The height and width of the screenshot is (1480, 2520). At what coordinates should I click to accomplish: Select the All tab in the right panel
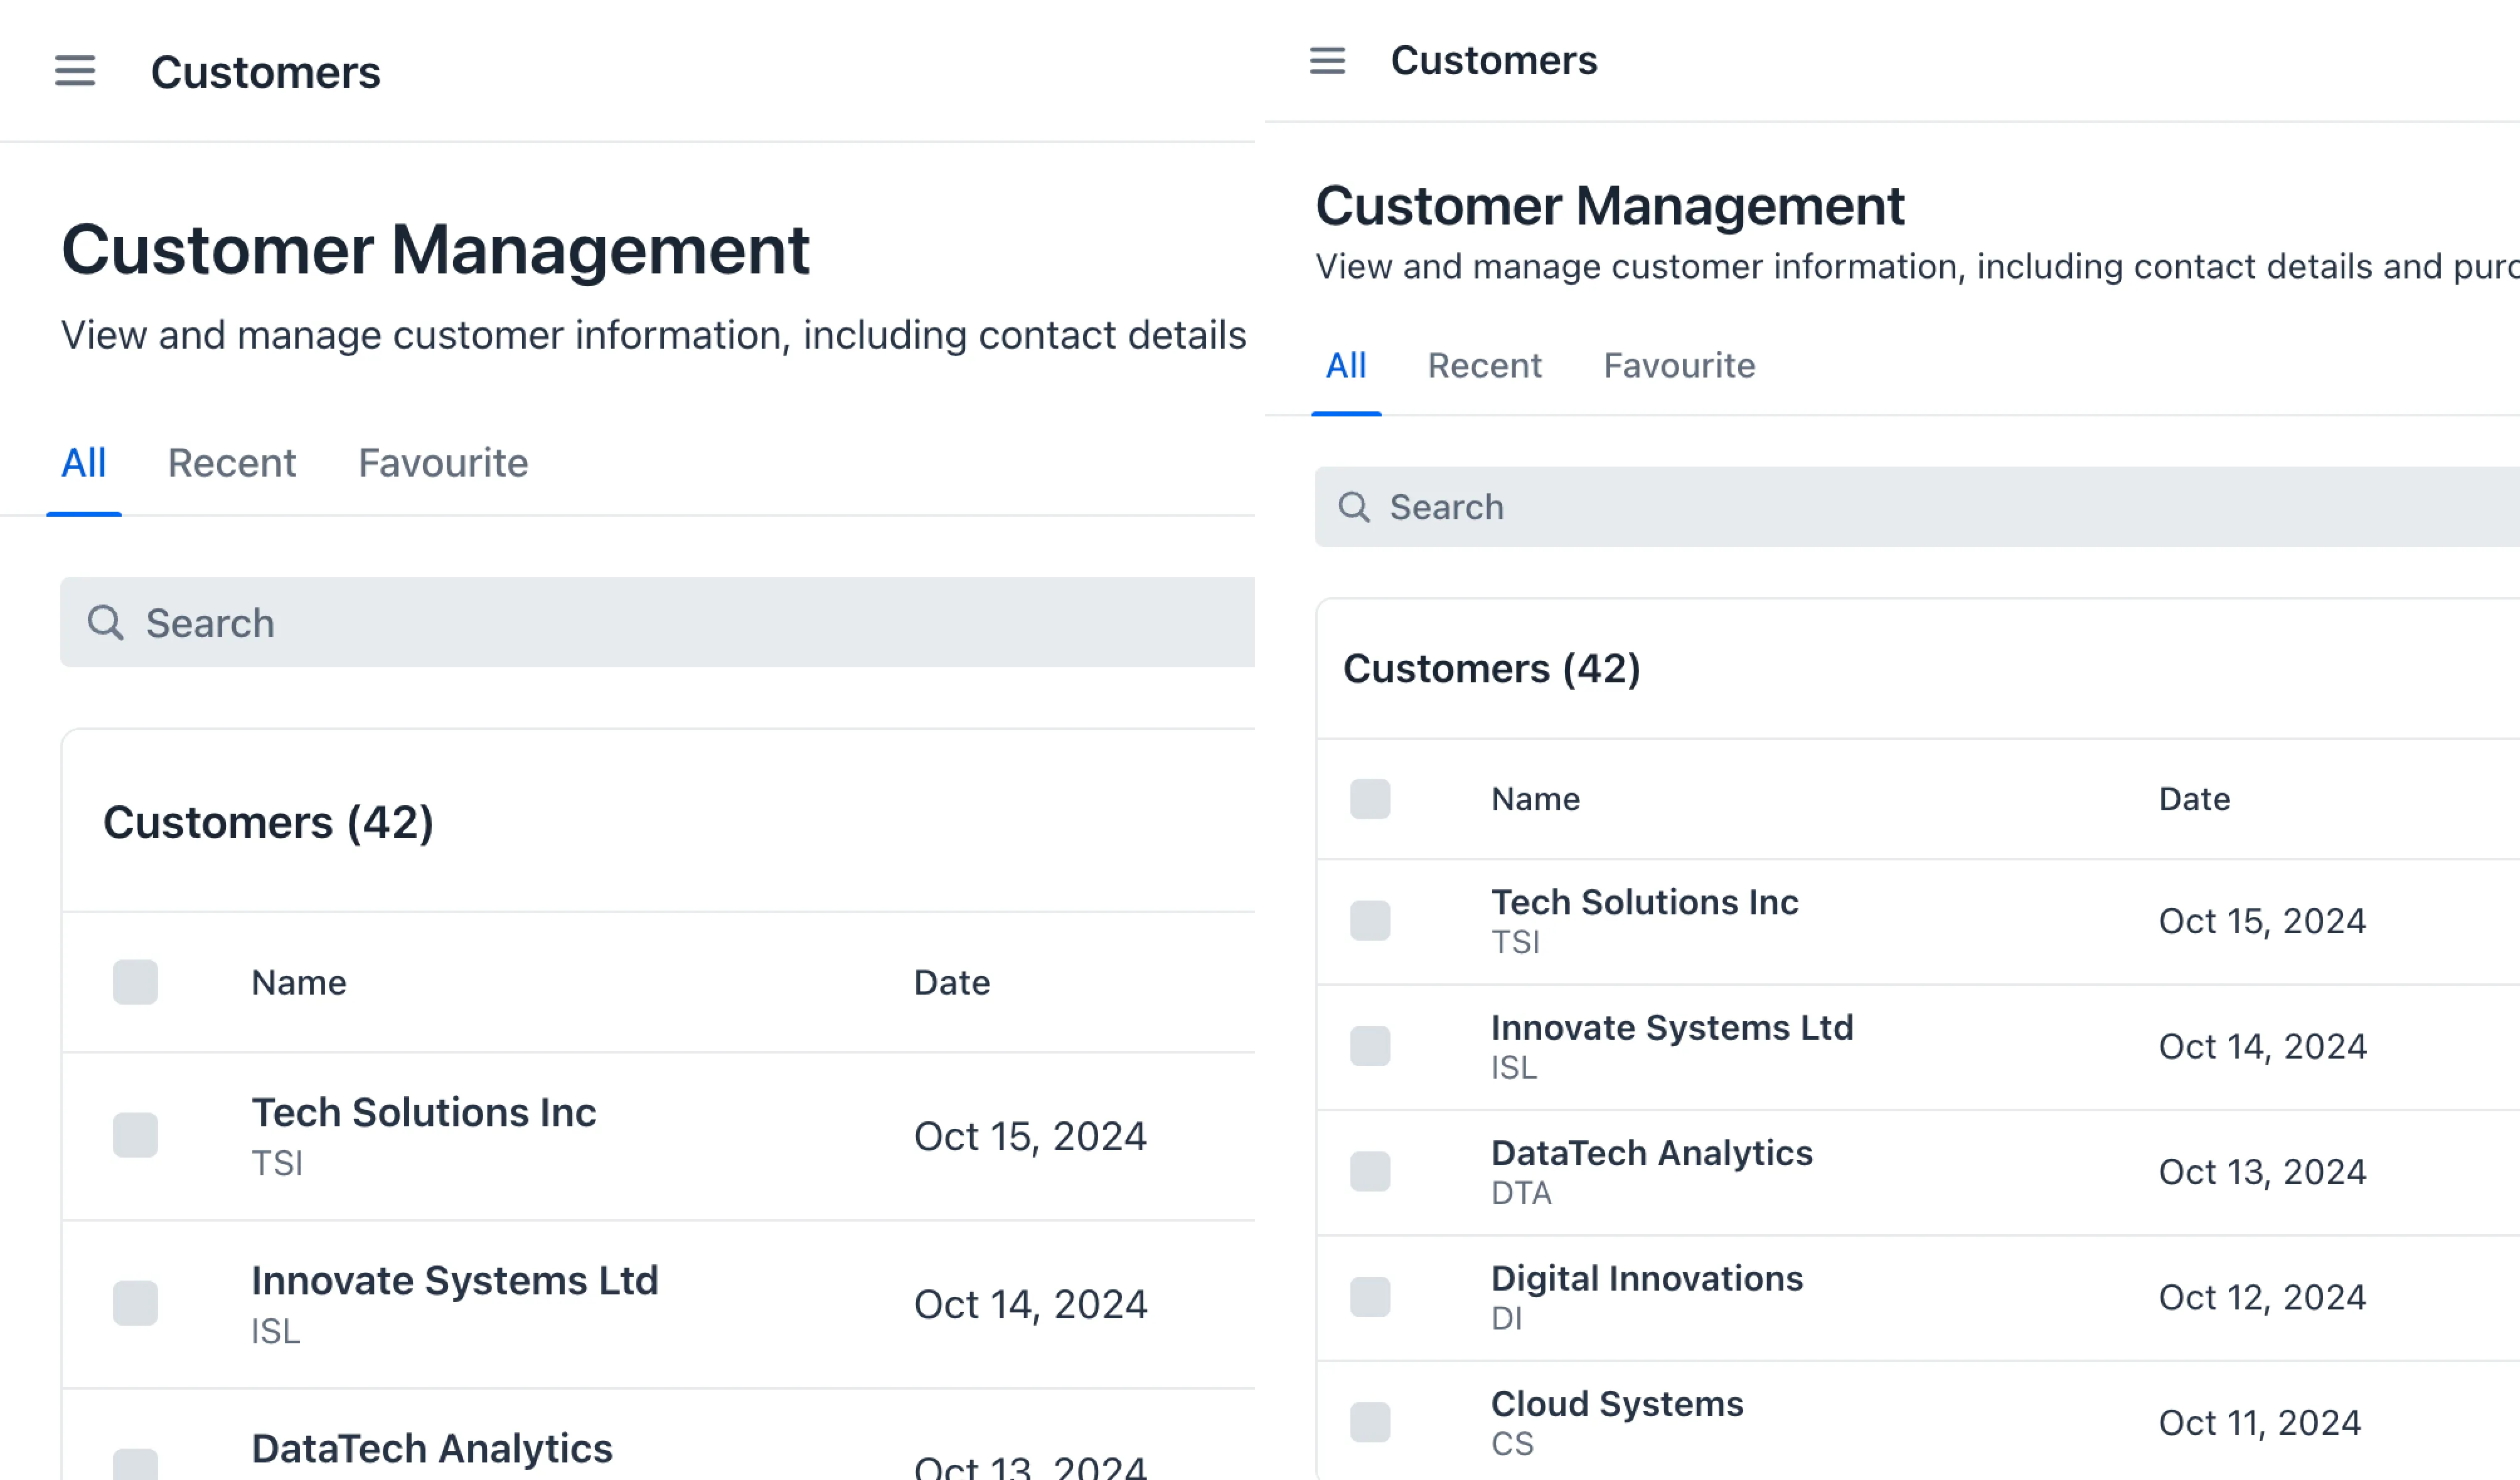[1345, 366]
